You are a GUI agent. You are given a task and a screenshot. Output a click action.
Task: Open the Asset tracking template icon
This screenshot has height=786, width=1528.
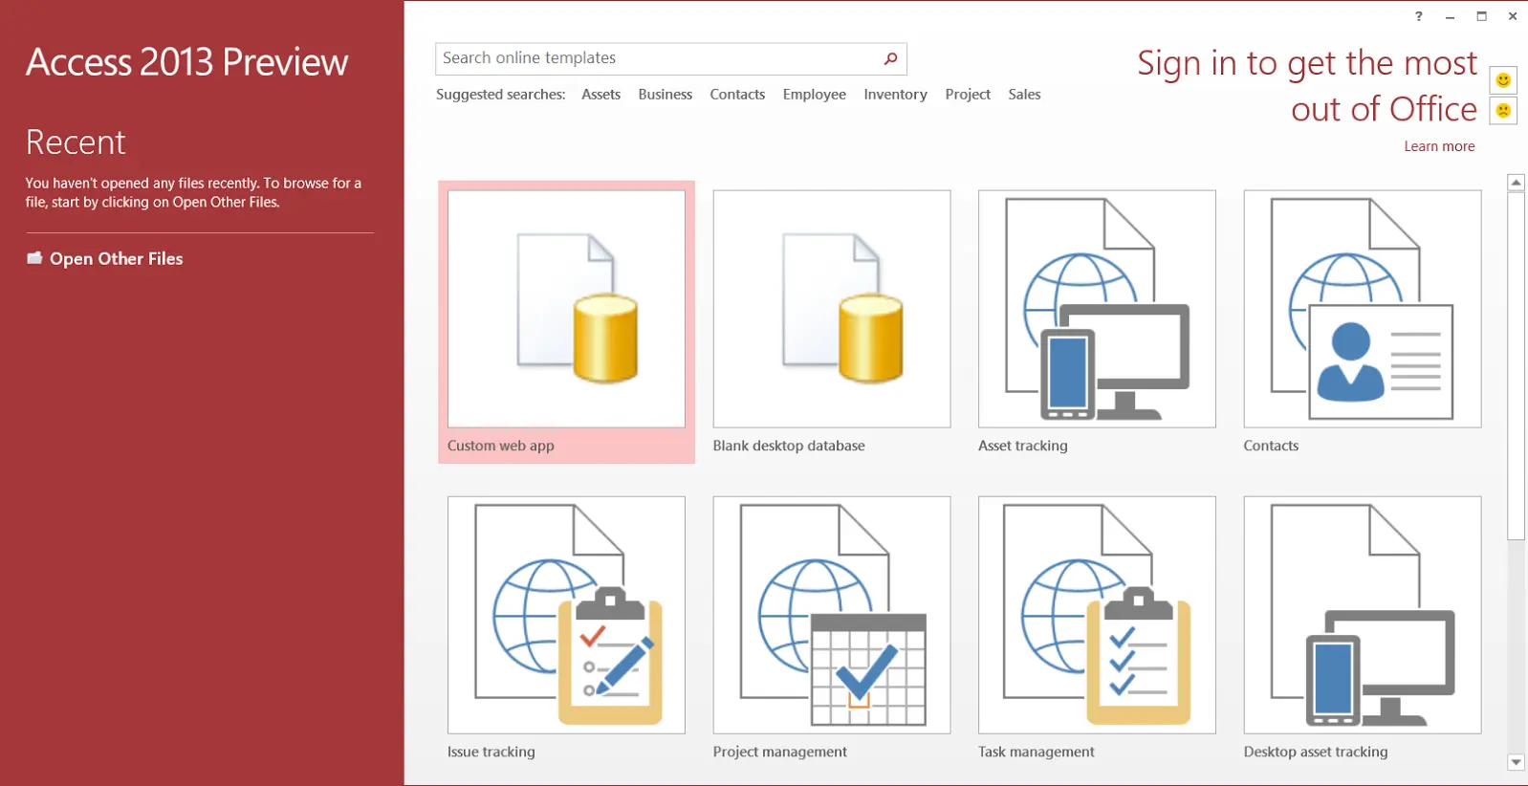tap(1097, 309)
